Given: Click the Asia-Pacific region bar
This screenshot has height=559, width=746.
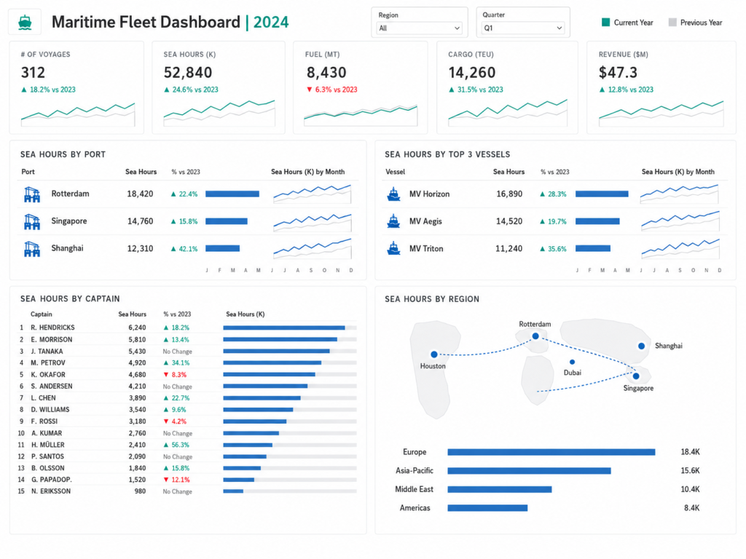Looking at the screenshot, I should 529,471.
